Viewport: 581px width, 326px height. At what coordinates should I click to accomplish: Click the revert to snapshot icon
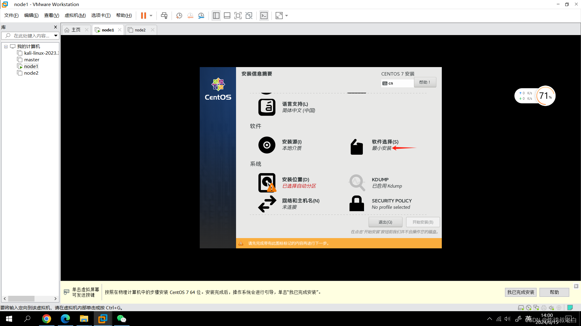pyautogui.click(x=190, y=15)
